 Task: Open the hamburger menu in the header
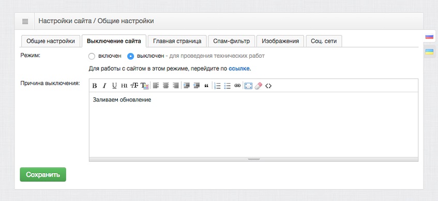(x=25, y=21)
